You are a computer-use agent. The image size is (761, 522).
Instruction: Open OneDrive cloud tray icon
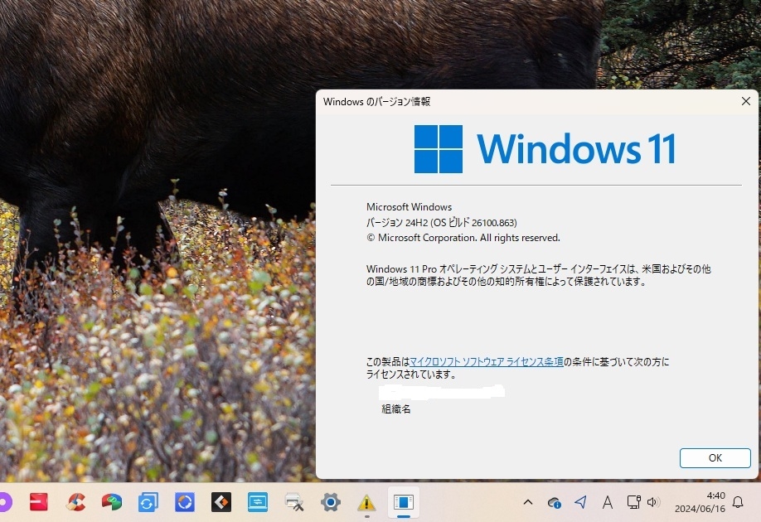pyautogui.click(x=554, y=503)
